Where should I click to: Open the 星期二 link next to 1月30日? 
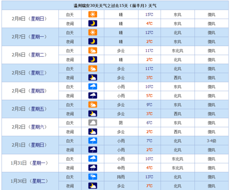pyautogui.click(x=39, y=181)
